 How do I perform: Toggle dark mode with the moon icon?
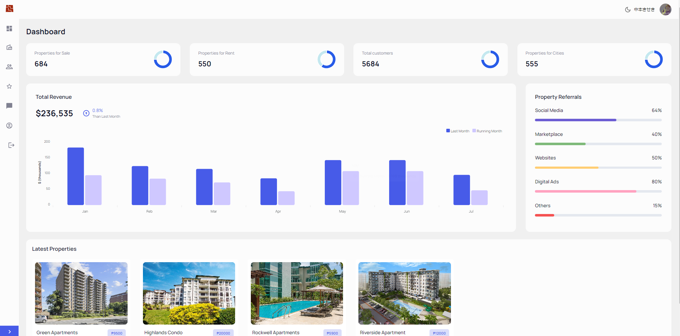628,10
